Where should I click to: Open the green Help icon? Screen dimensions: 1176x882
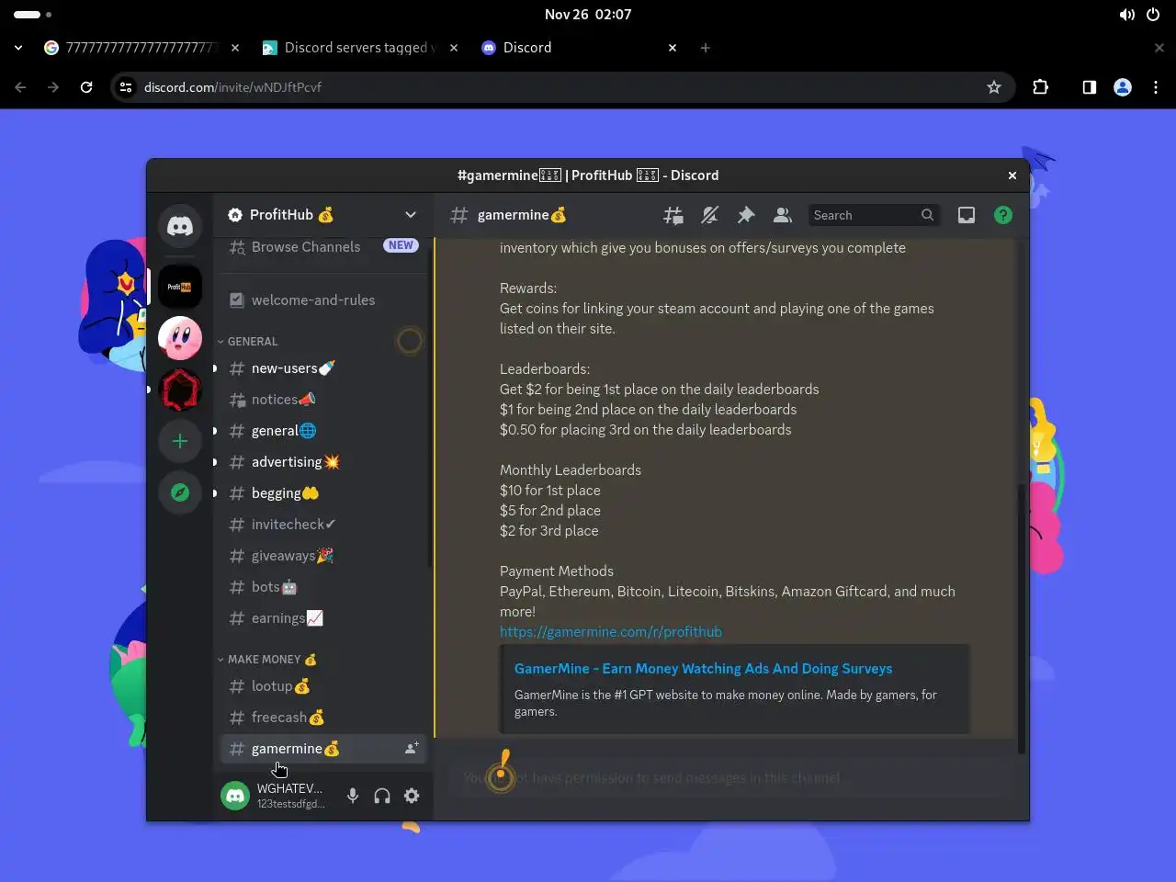[1003, 215]
